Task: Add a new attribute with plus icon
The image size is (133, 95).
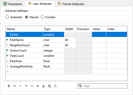Action: 9,86
